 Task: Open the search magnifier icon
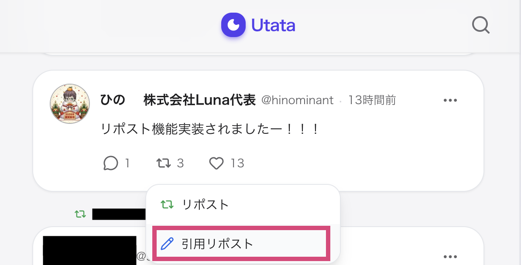(x=480, y=25)
